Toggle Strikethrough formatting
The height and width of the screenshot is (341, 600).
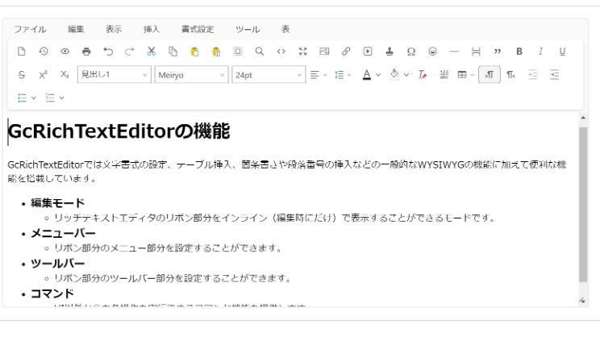point(22,75)
